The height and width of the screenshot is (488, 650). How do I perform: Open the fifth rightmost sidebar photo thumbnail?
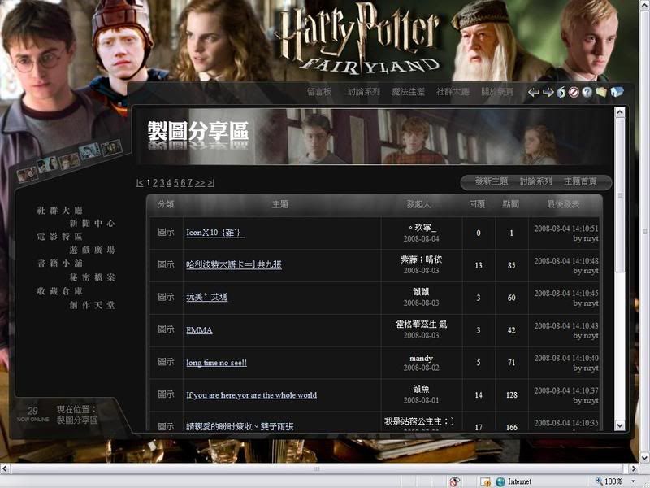[112, 148]
